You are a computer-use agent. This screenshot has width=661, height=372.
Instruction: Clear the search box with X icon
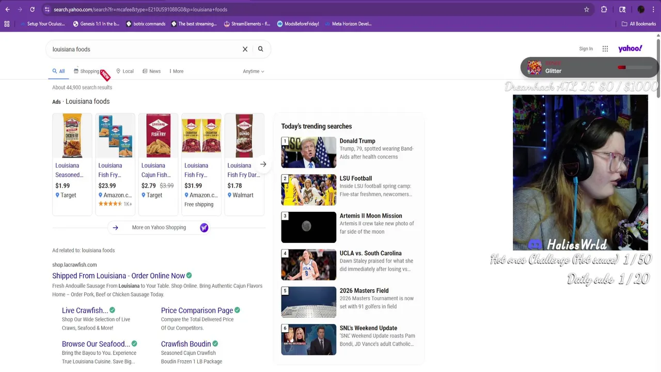pos(245,49)
